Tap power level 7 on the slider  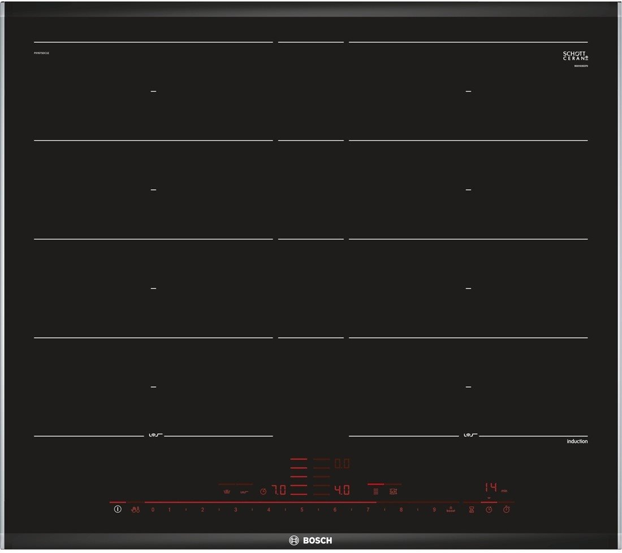point(368,510)
